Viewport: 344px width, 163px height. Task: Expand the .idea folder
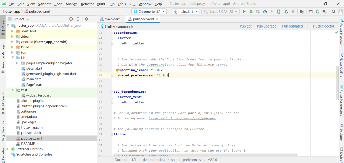coord(12,36)
